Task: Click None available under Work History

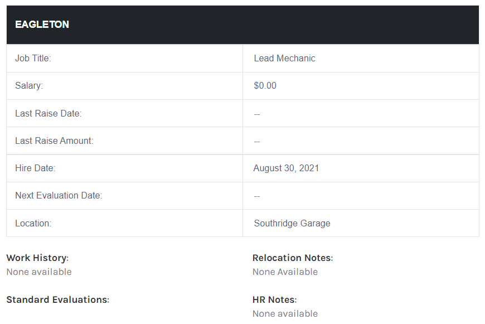Action: click(39, 272)
